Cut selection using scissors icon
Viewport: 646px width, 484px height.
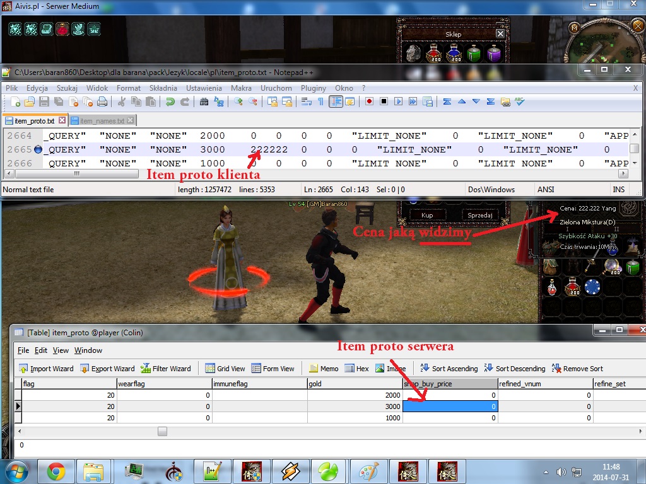click(122, 101)
